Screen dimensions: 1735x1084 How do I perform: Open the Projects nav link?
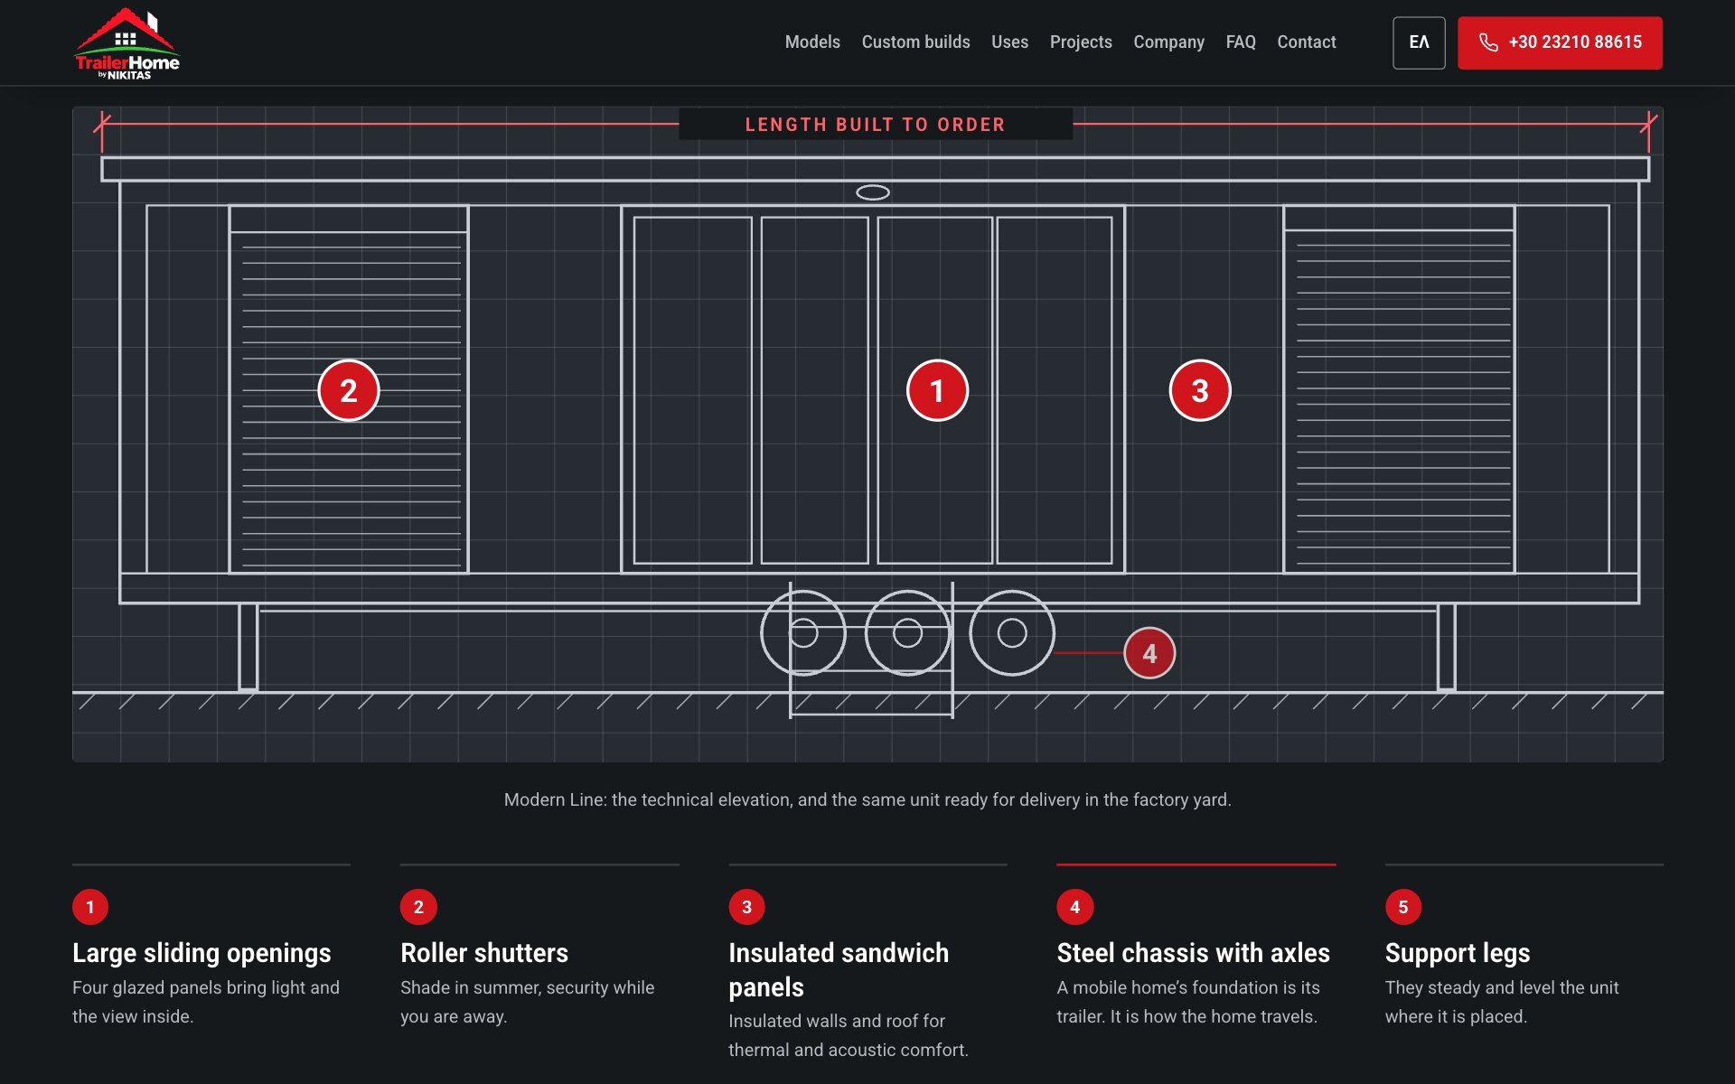coord(1081,42)
